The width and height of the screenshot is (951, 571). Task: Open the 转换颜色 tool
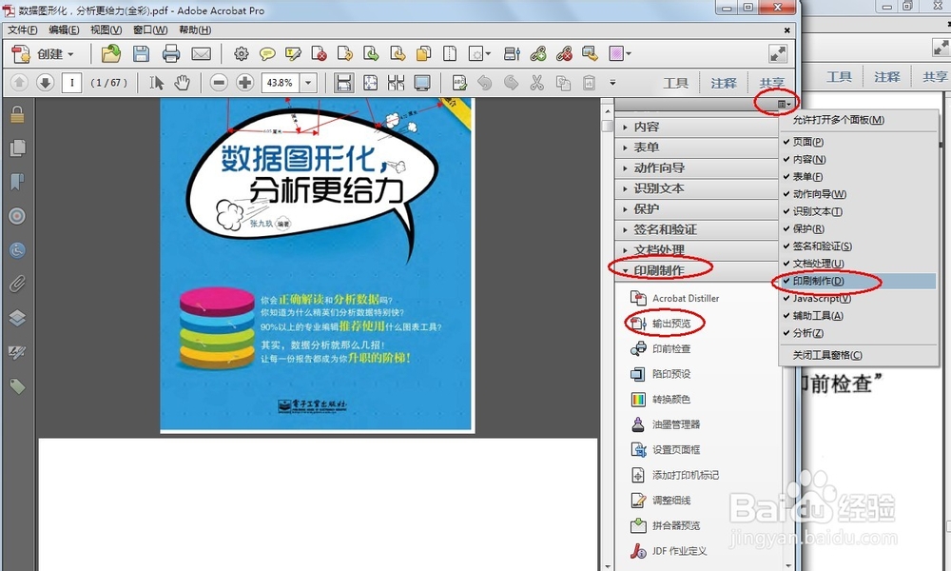point(672,397)
